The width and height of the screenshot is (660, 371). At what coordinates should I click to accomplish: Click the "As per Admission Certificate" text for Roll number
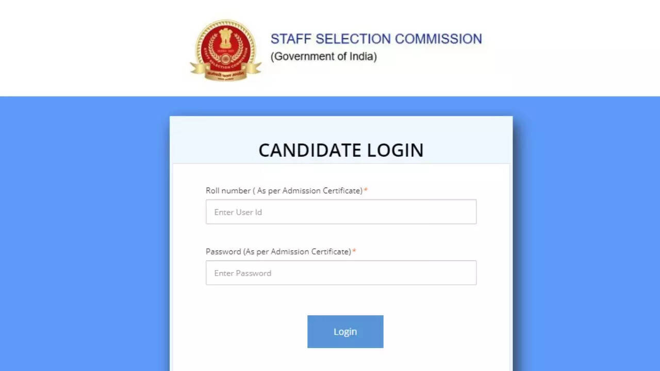click(x=309, y=191)
